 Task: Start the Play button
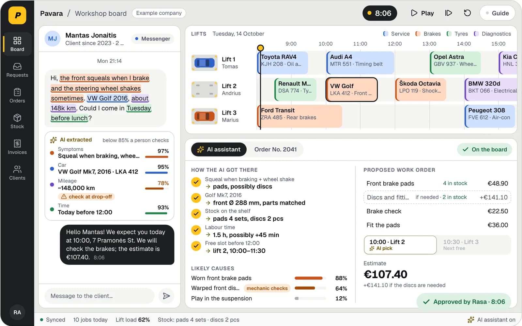[422, 13]
